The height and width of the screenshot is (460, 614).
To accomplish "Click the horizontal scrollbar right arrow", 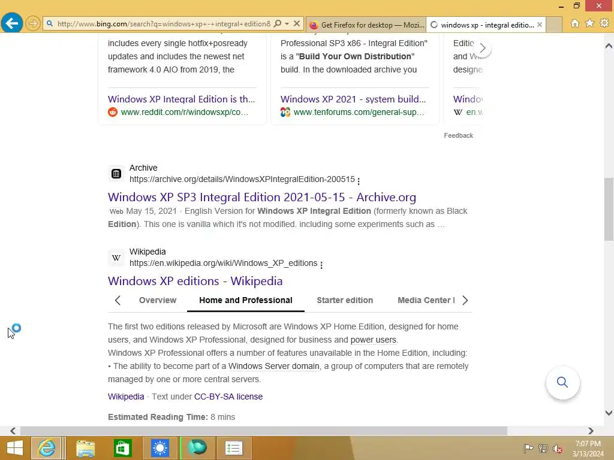I will pyautogui.click(x=591, y=431).
